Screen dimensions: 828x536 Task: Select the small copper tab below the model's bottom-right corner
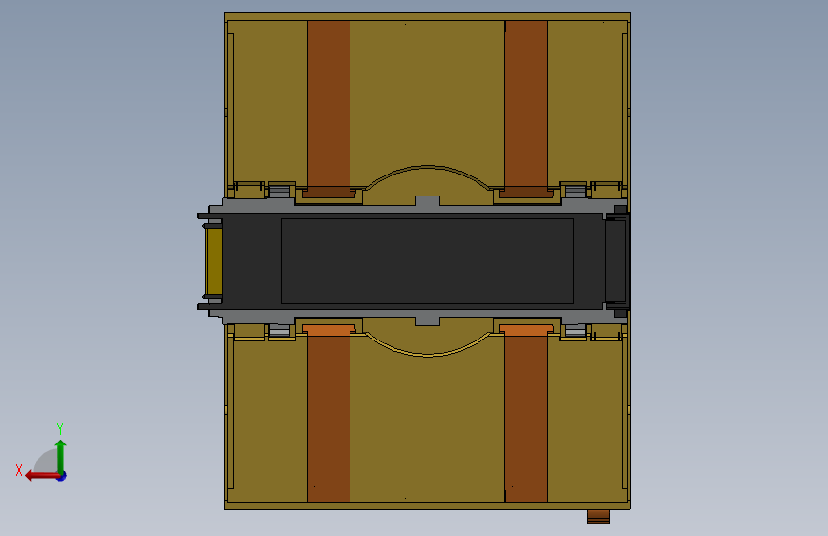coord(599,517)
